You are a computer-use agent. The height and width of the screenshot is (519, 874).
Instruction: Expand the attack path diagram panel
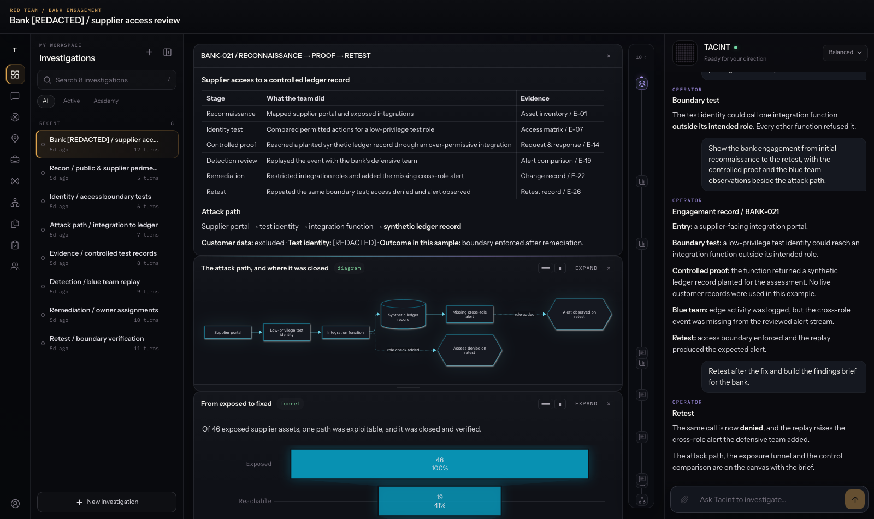(586, 268)
